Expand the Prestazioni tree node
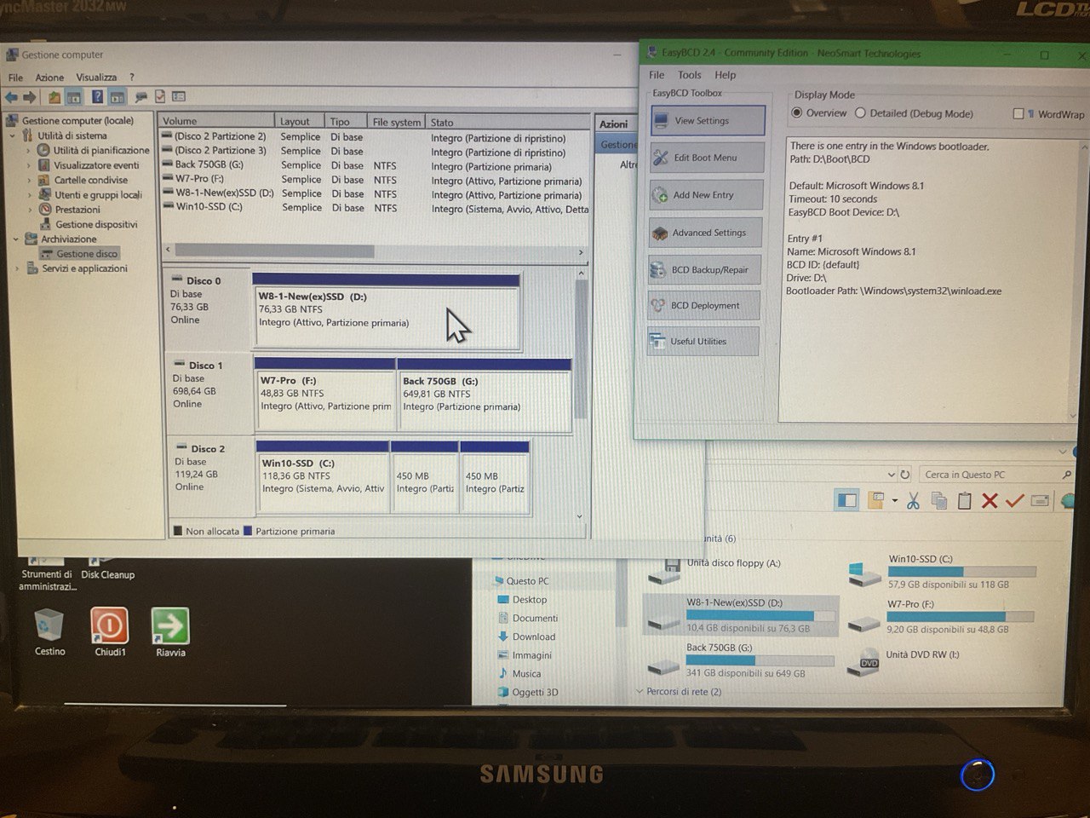1090x818 pixels. coord(29,210)
